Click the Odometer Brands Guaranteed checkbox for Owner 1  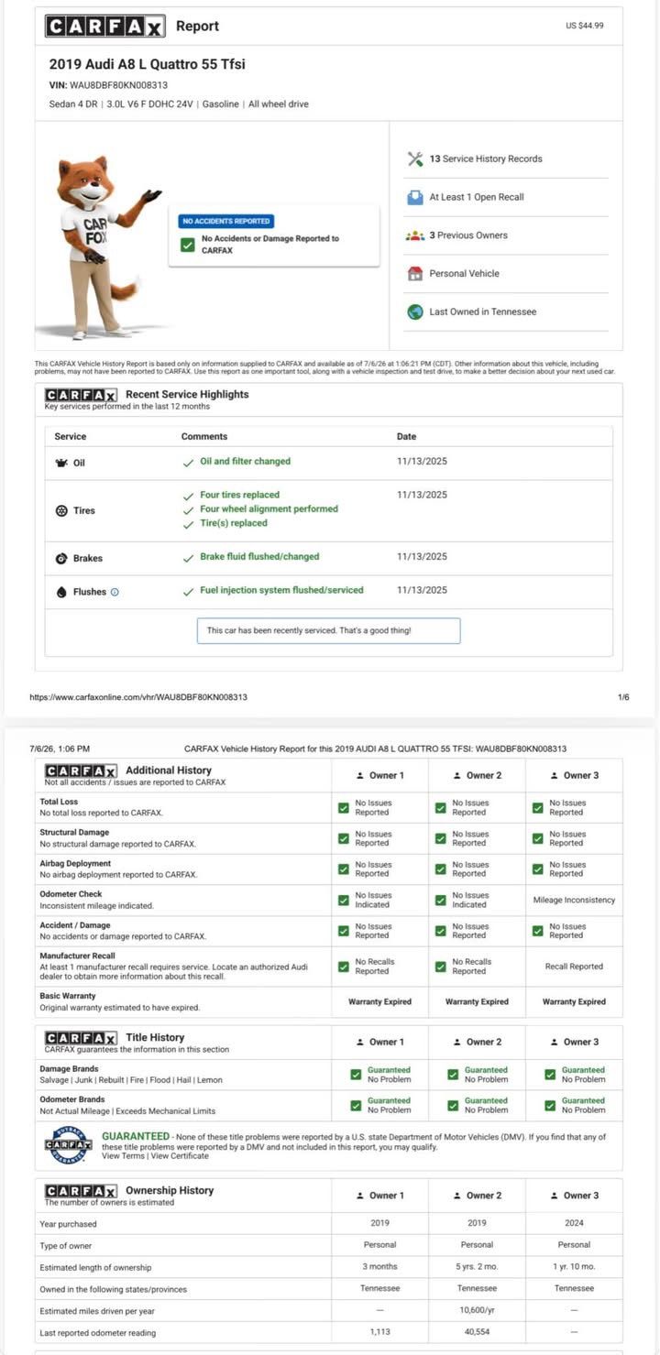356,1105
